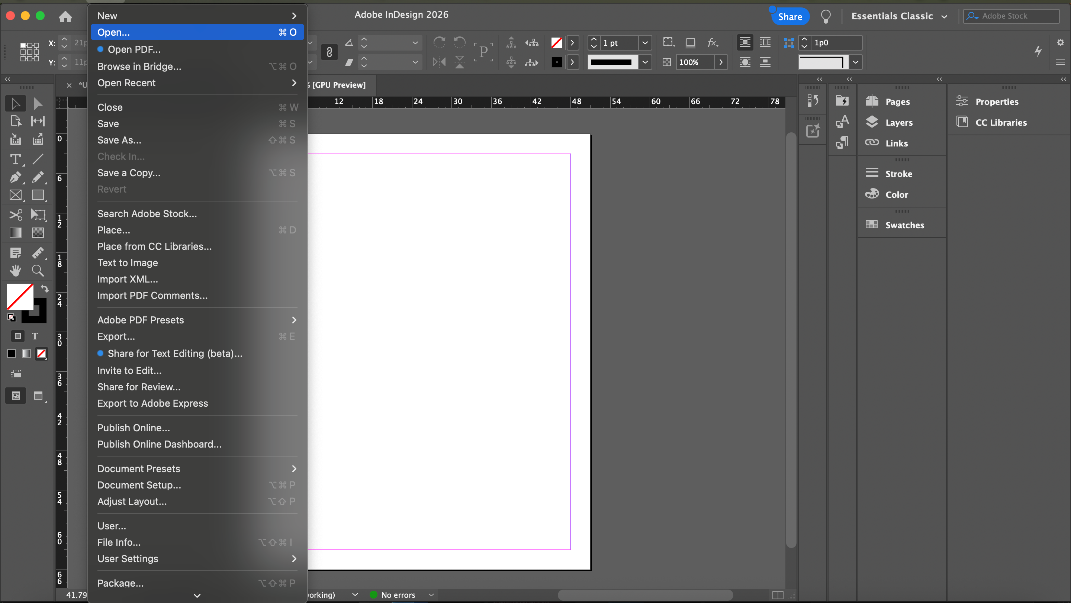Select Place from the File menu

pyautogui.click(x=113, y=230)
